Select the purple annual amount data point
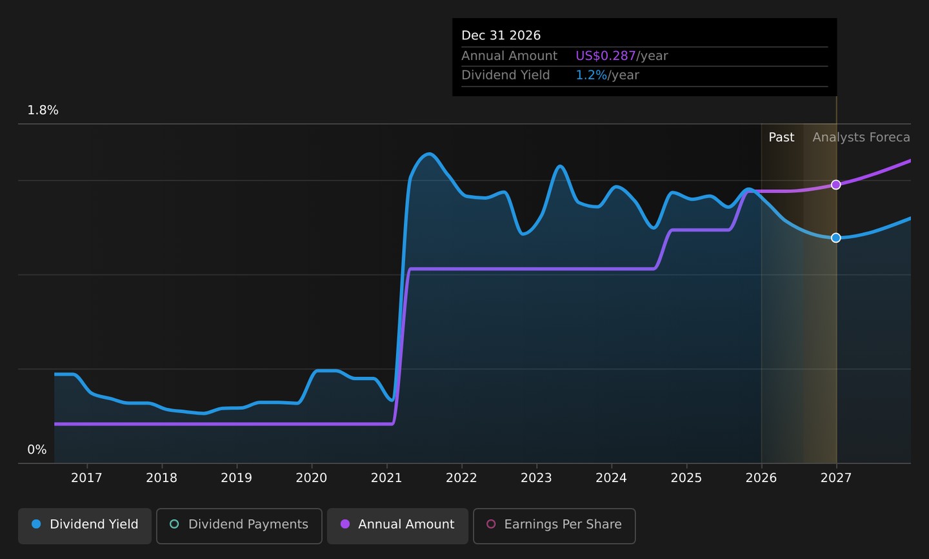This screenshot has height=559, width=929. pyautogui.click(x=836, y=185)
